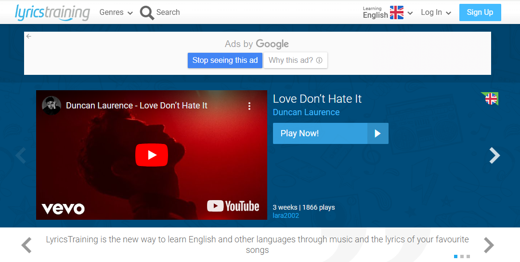The width and height of the screenshot is (520, 262).
Task: Click the play triangle beside Play Now!
Action: [x=378, y=133]
